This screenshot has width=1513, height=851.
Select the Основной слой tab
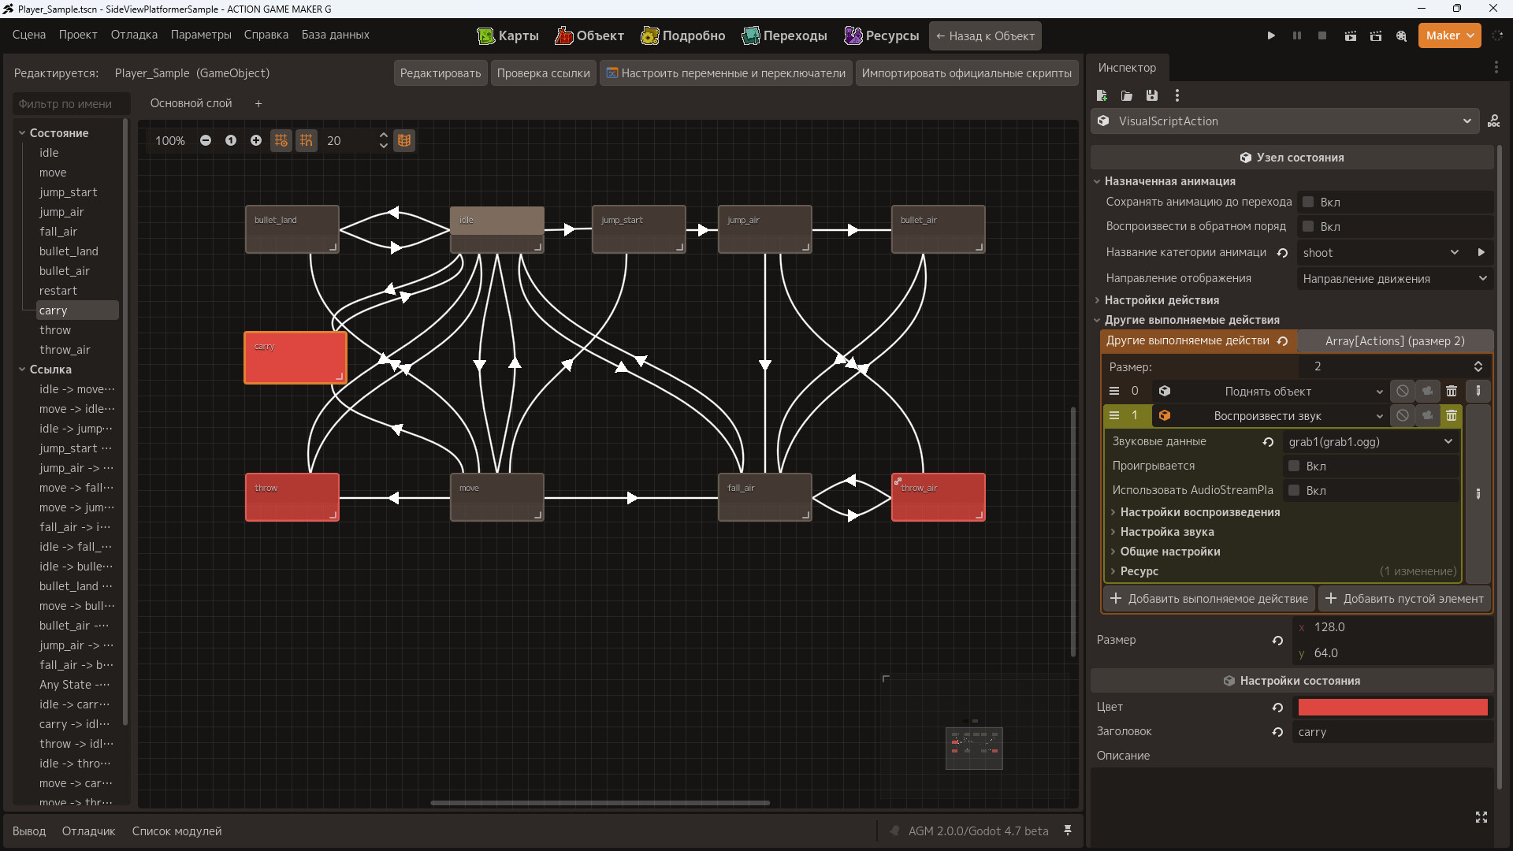coord(191,103)
